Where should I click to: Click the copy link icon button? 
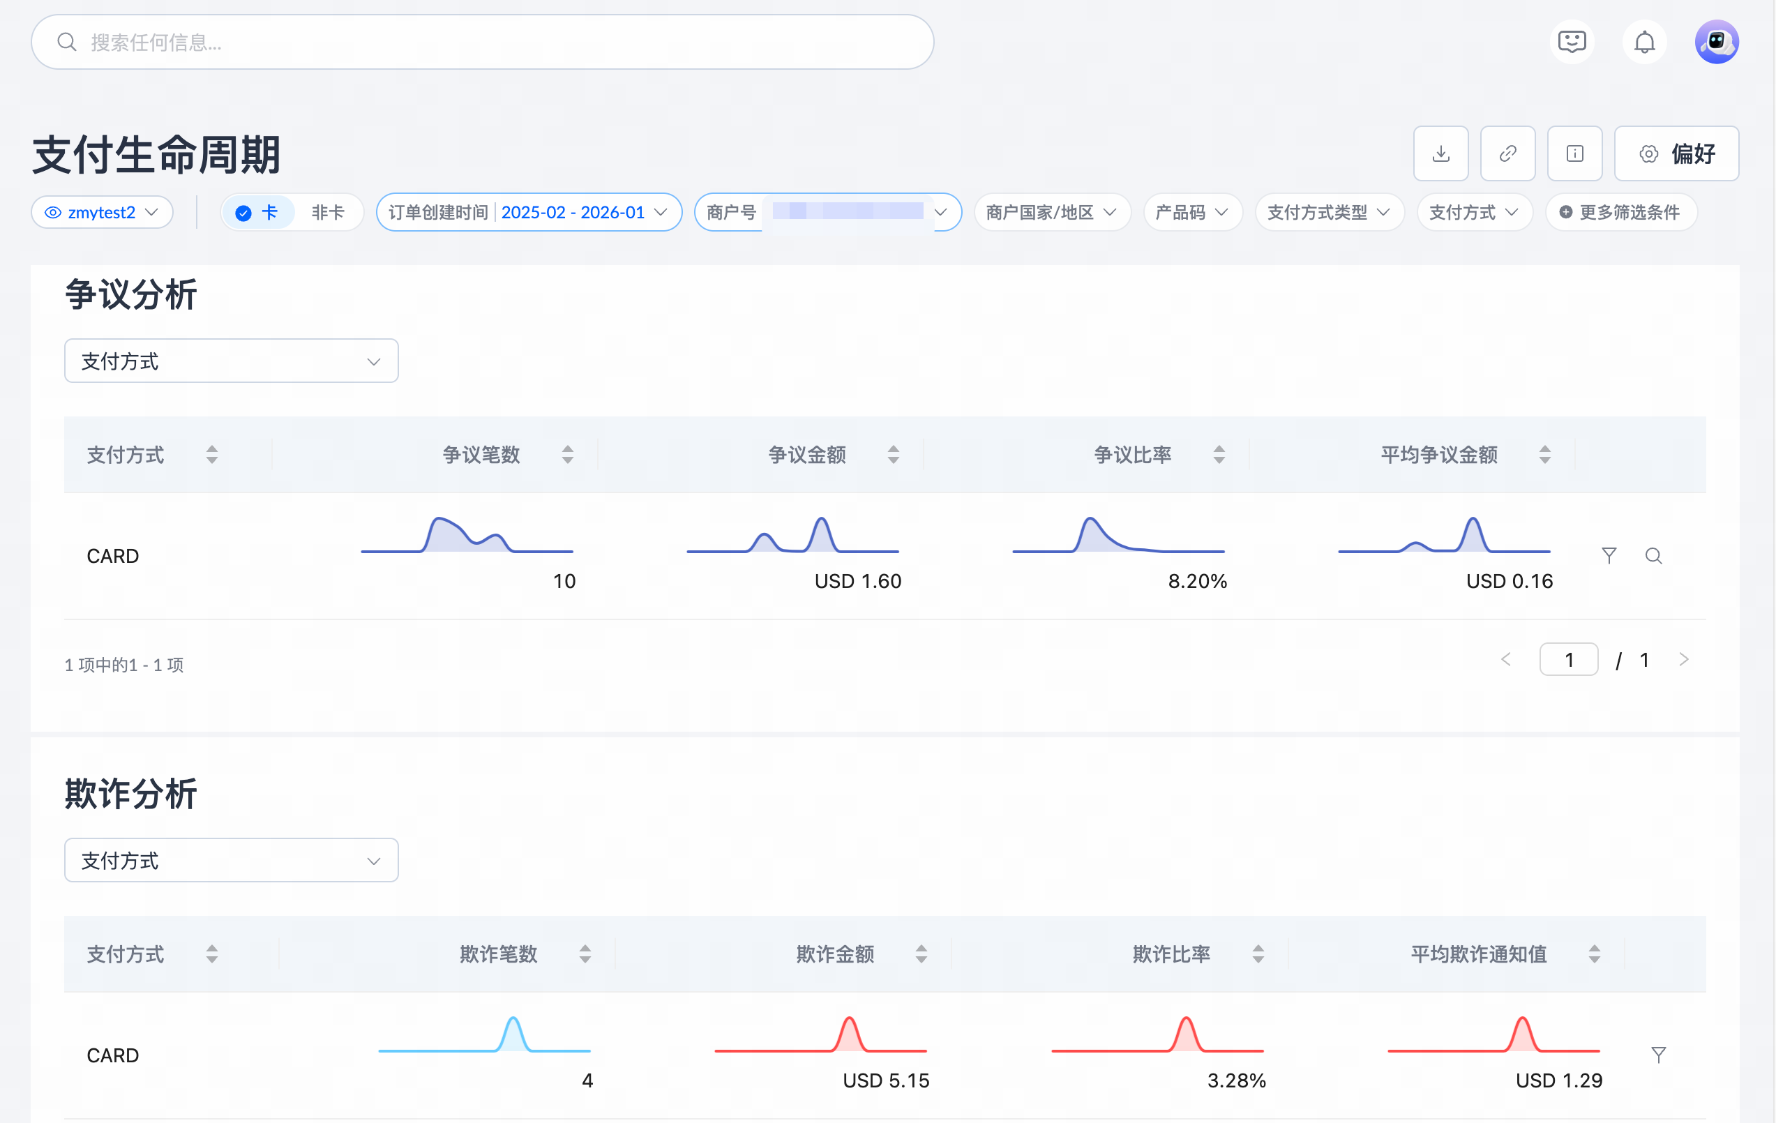coord(1507,153)
